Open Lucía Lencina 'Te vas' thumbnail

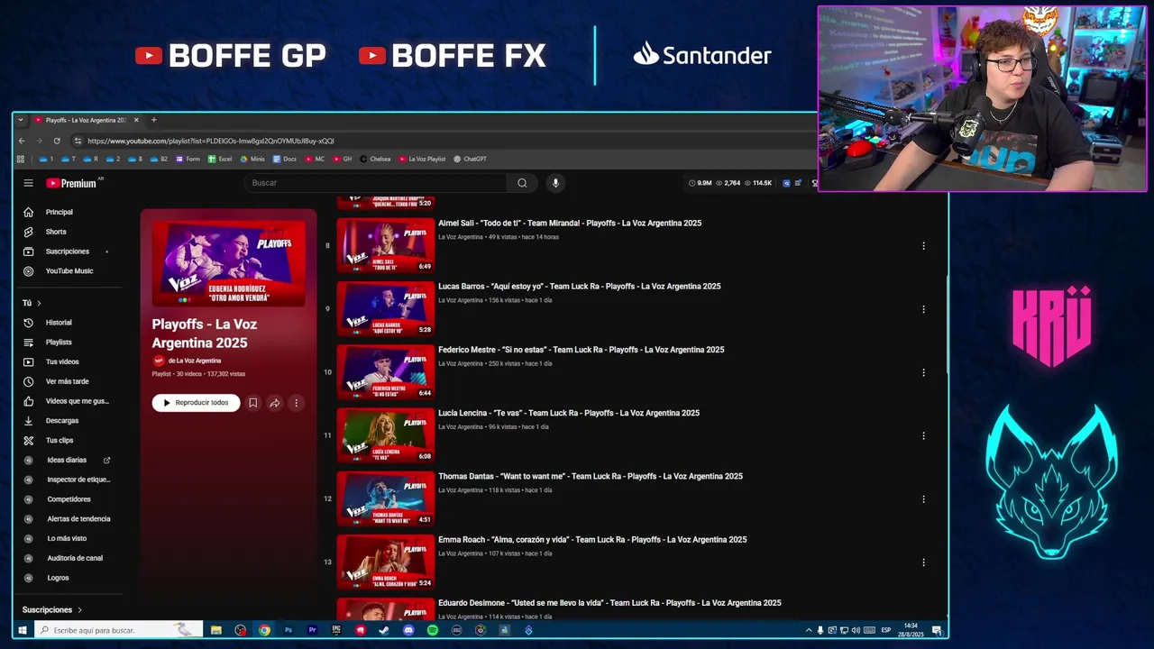[x=385, y=435]
